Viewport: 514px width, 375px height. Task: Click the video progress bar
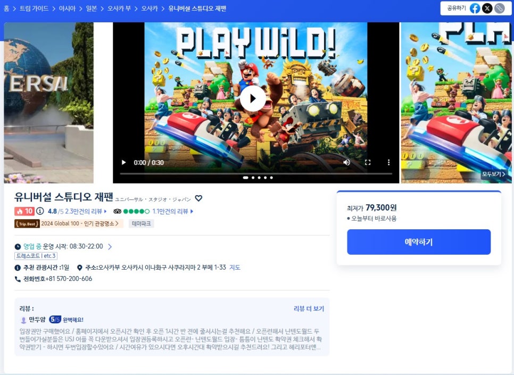tap(256, 173)
